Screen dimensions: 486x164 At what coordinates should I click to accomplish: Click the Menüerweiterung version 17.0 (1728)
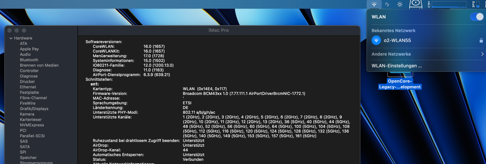click(x=154, y=56)
